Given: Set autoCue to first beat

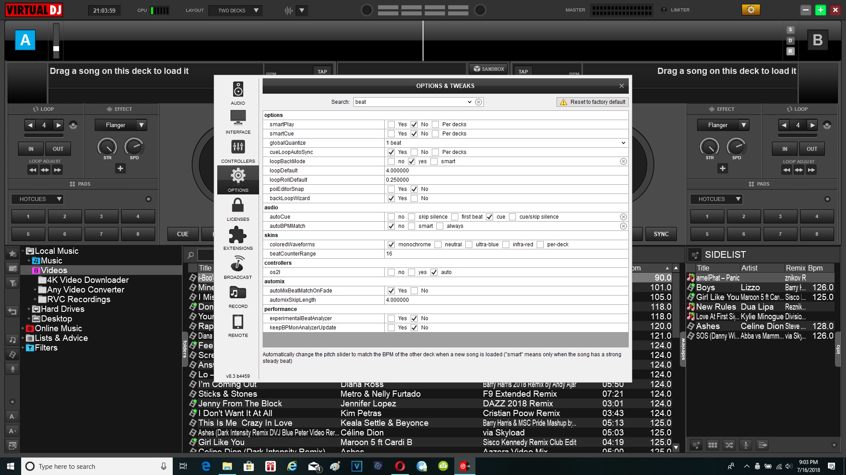Looking at the screenshot, I should click(x=455, y=217).
